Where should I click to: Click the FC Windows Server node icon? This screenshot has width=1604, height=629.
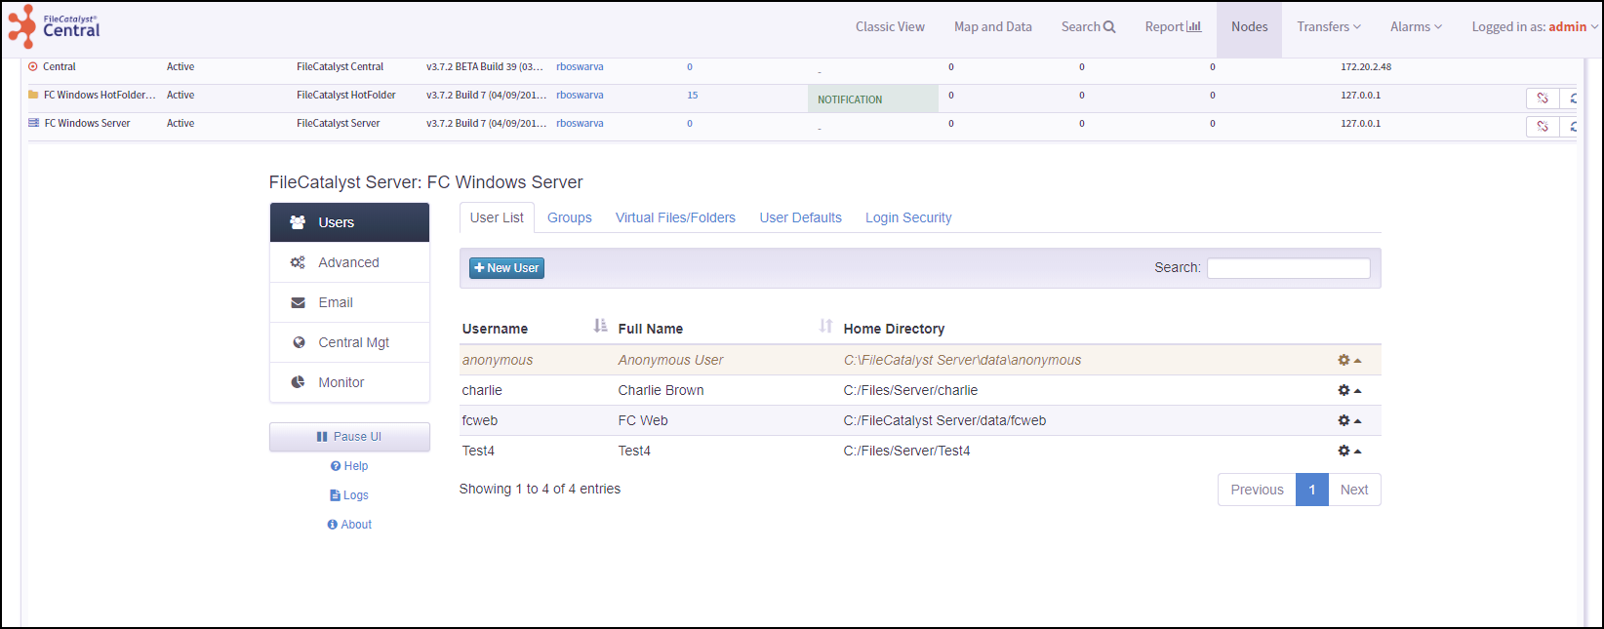(x=34, y=123)
